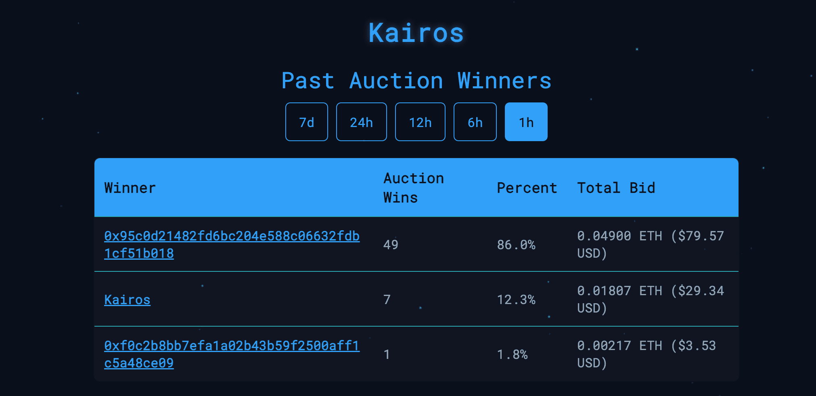The width and height of the screenshot is (816, 396).
Task: Open winner address 0x95c0d21482fd6bc204e588c06632fdb1cf51b018
Action: point(232,244)
